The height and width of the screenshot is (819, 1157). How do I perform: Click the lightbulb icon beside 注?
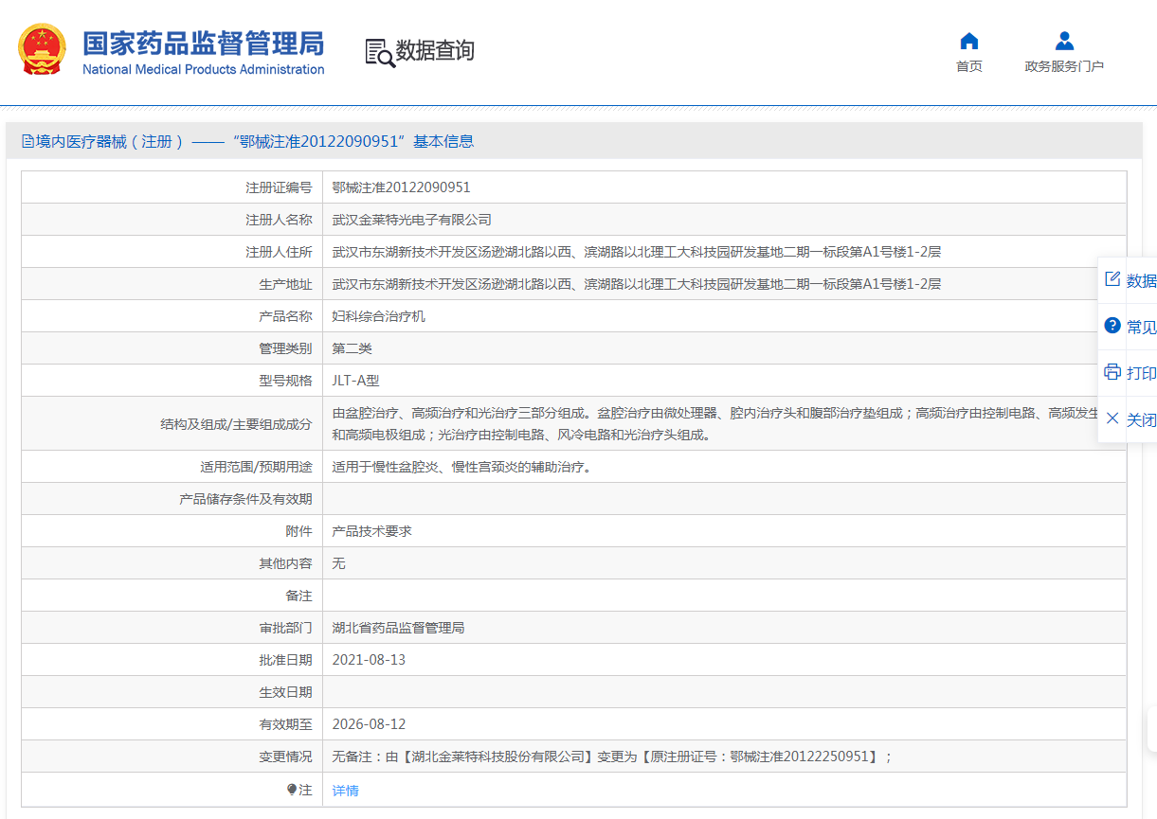coord(292,790)
